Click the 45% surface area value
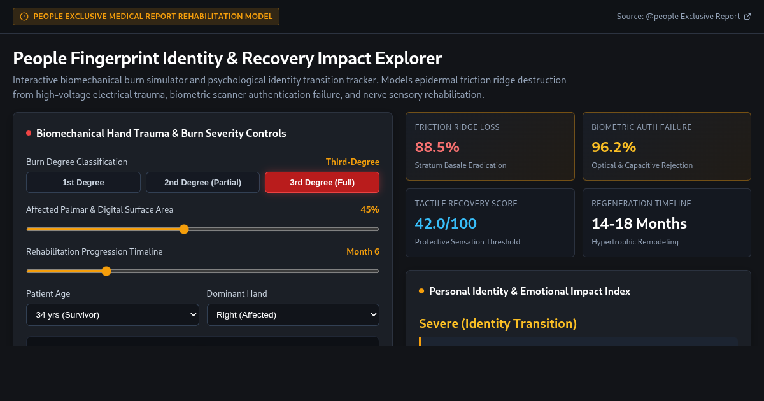Viewport: 764px width, 401px height. click(x=370, y=209)
